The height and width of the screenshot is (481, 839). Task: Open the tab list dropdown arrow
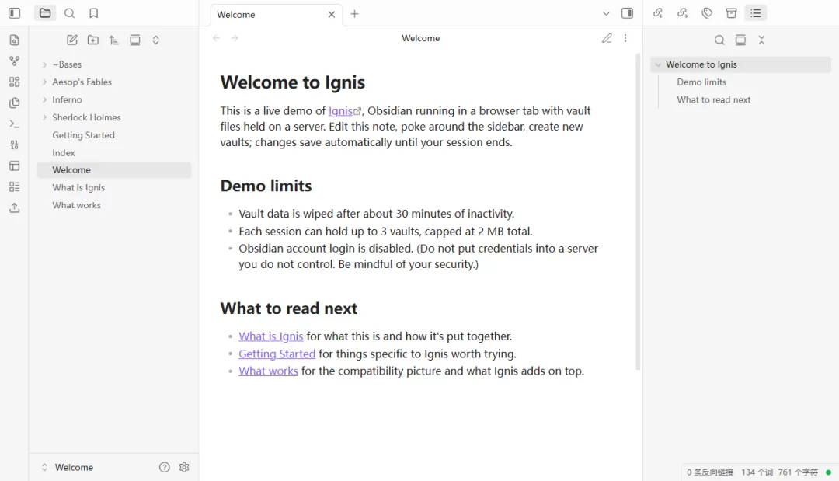pyautogui.click(x=606, y=13)
